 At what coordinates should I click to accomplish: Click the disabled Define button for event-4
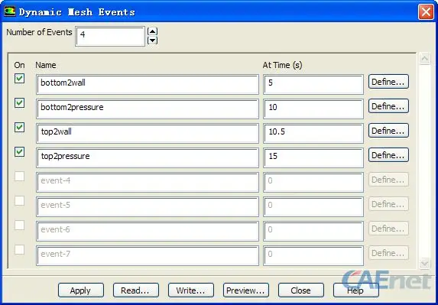[388, 180]
